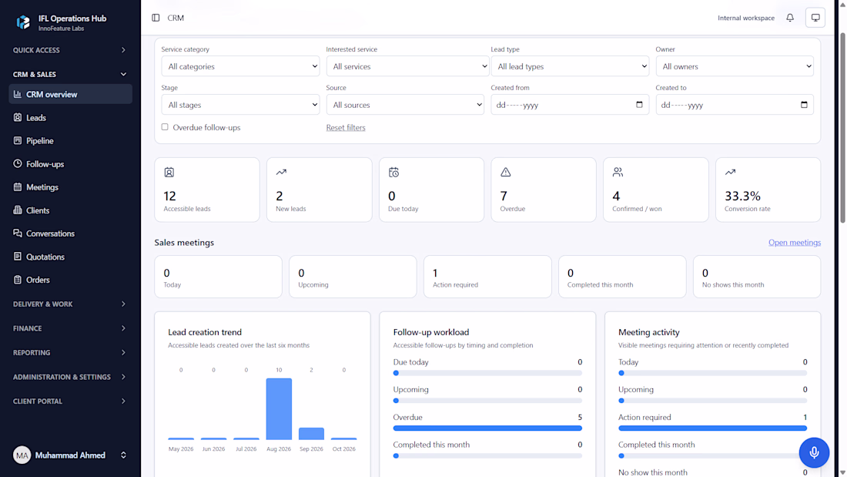Click the blue microphone voice button
The height and width of the screenshot is (477, 847).
pyautogui.click(x=814, y=452)
